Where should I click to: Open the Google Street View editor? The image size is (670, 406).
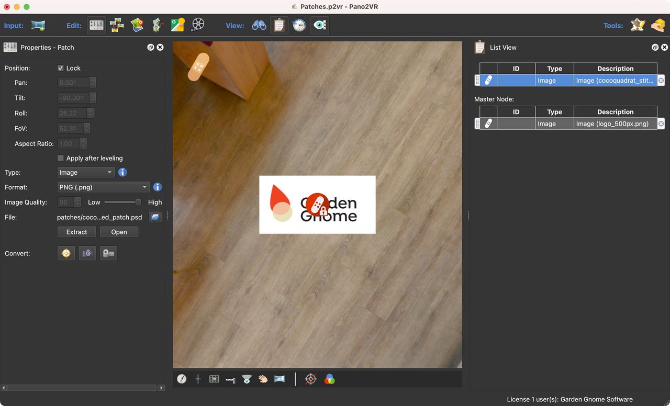tap(177, 25)
